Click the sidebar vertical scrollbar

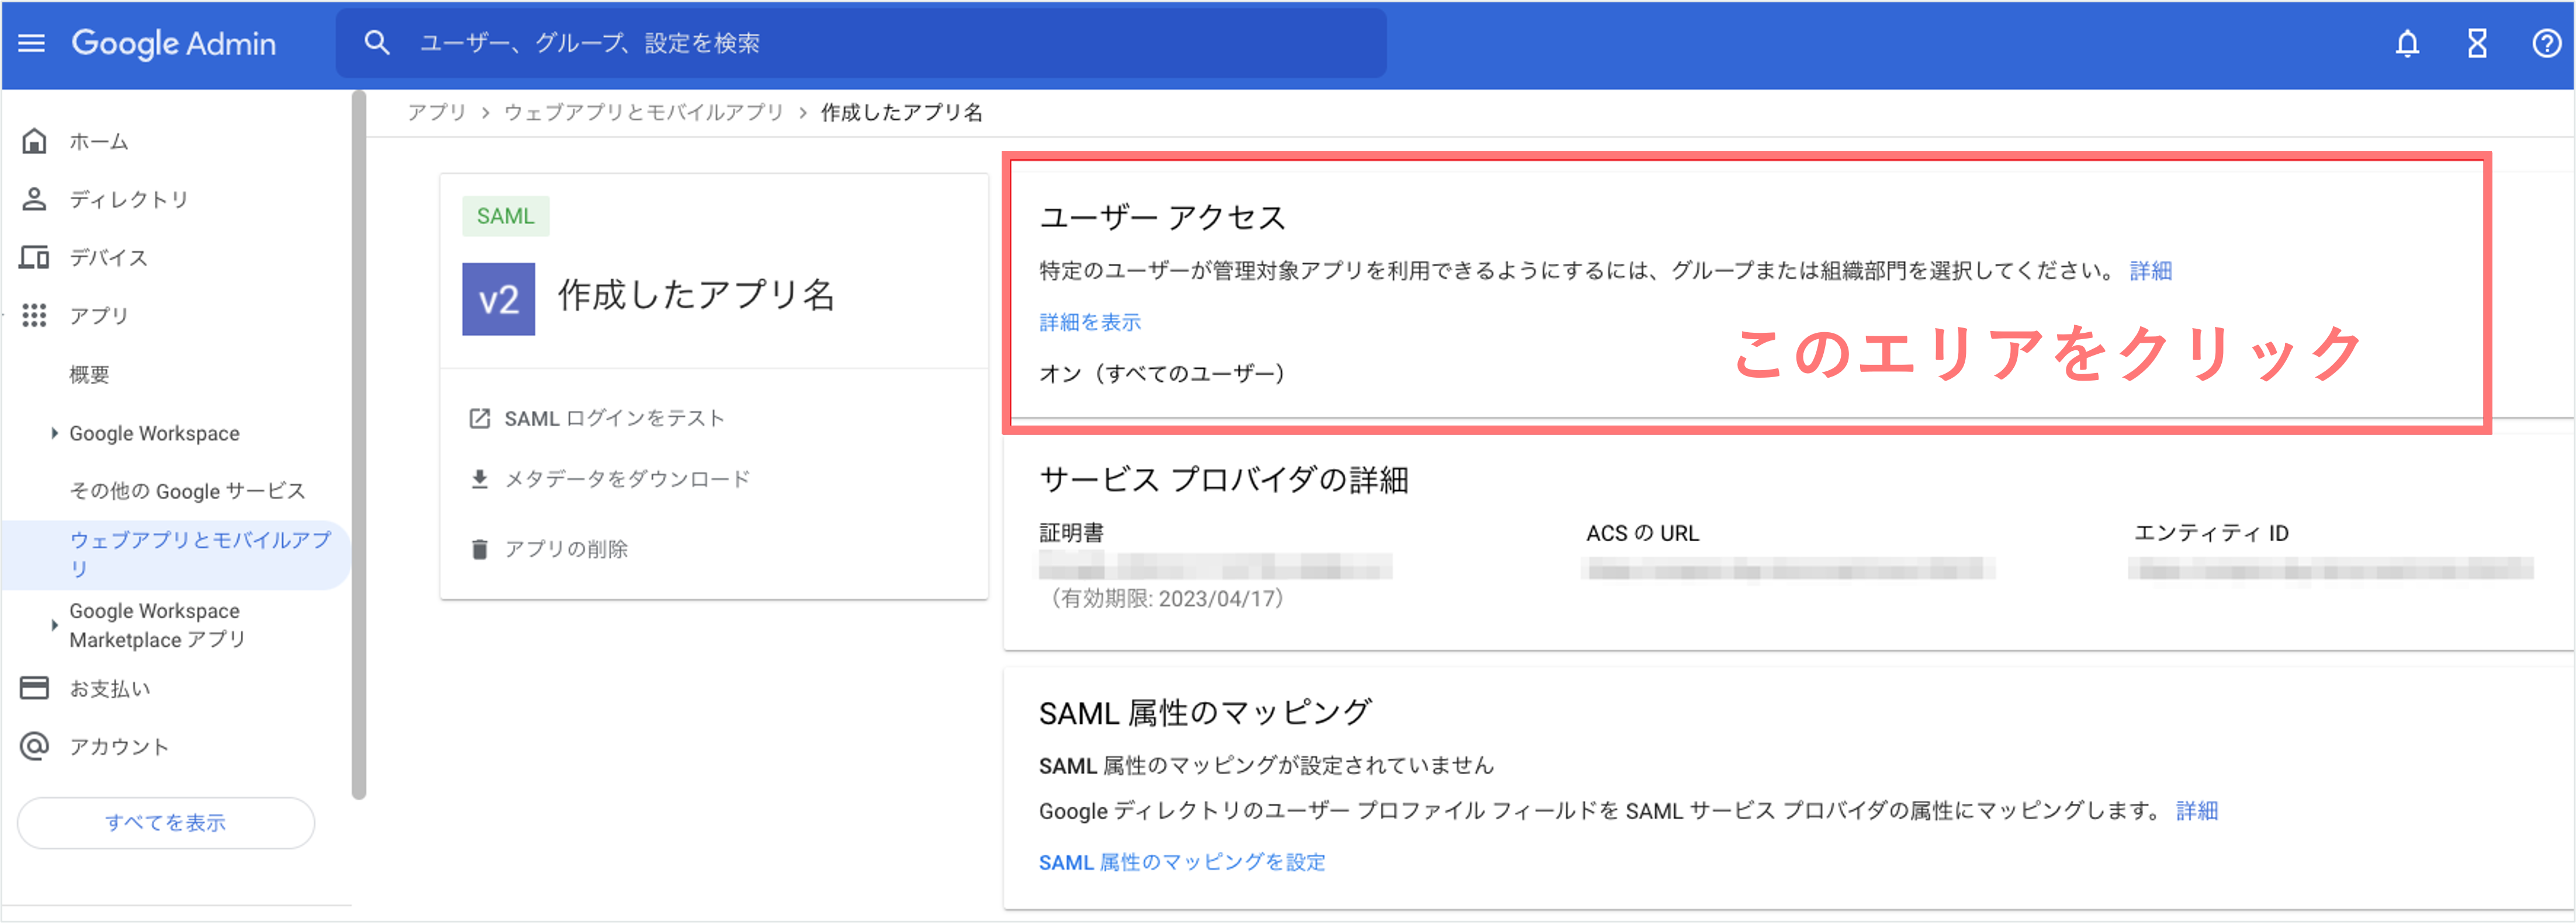[359, 445]
